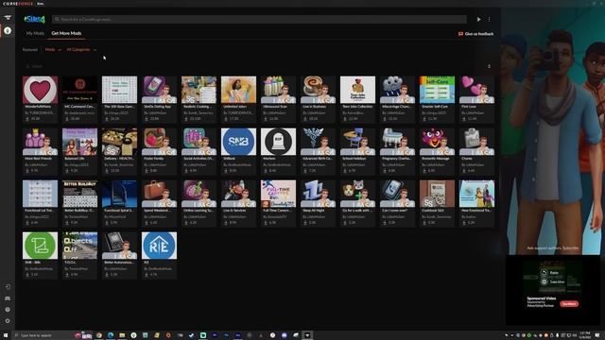The height and width of the screenshot is (340, 605).
Task: Select the Sims 4 game icon in sidebar
Action: click(x=8, y=31)
